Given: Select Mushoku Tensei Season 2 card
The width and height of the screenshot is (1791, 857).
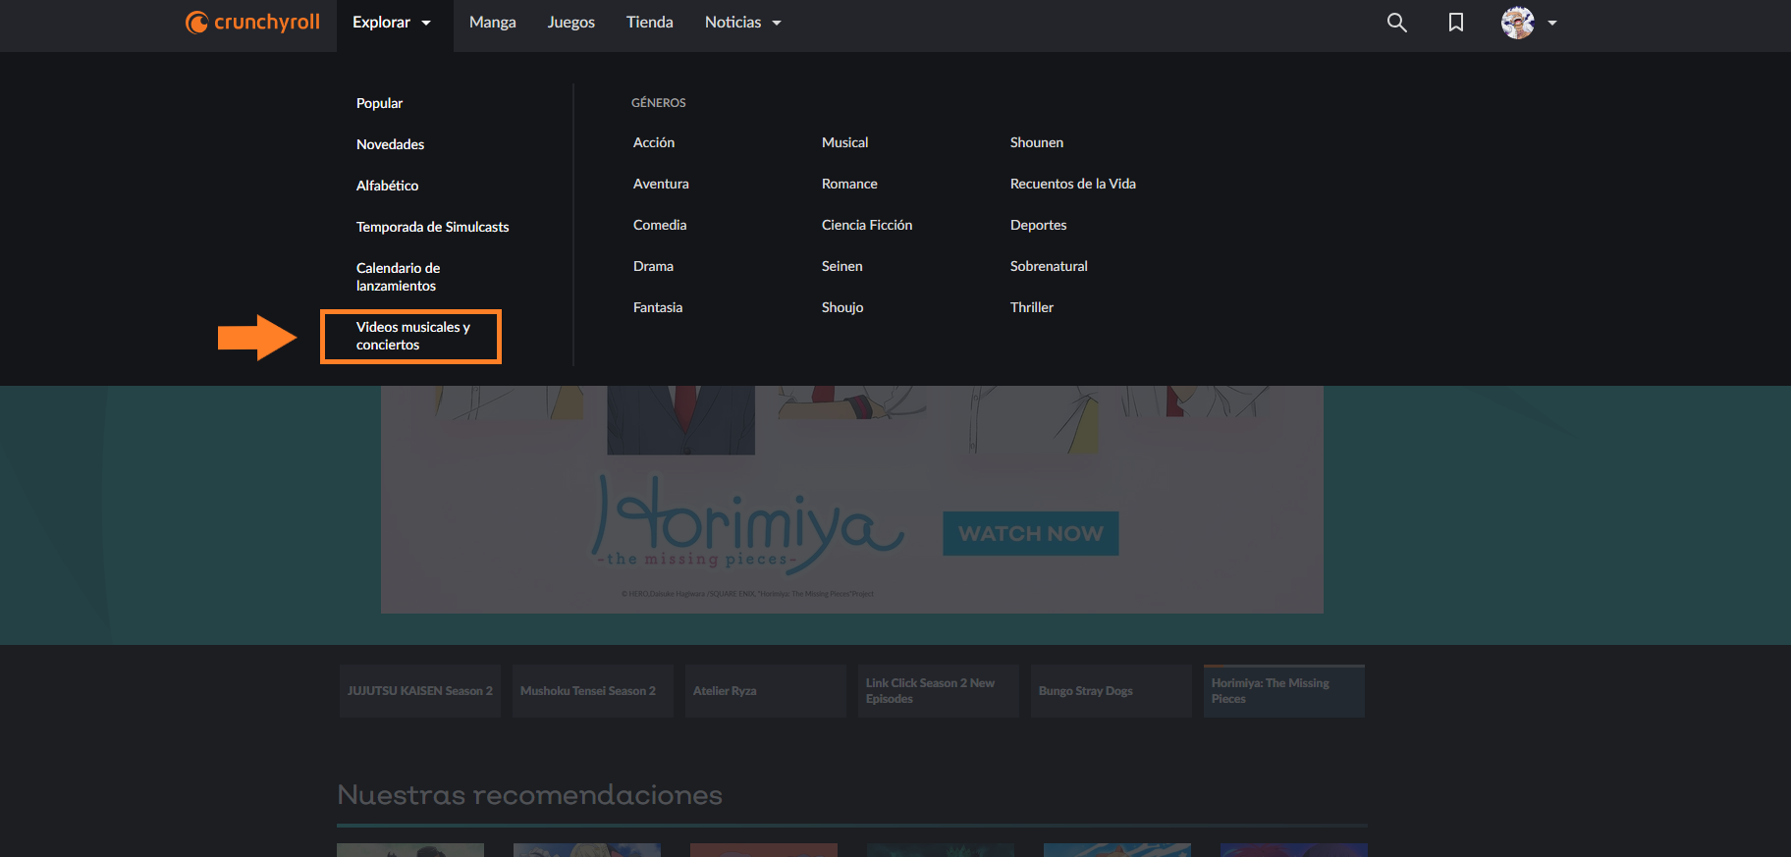Looking at the screenshot, I should 593,691.
